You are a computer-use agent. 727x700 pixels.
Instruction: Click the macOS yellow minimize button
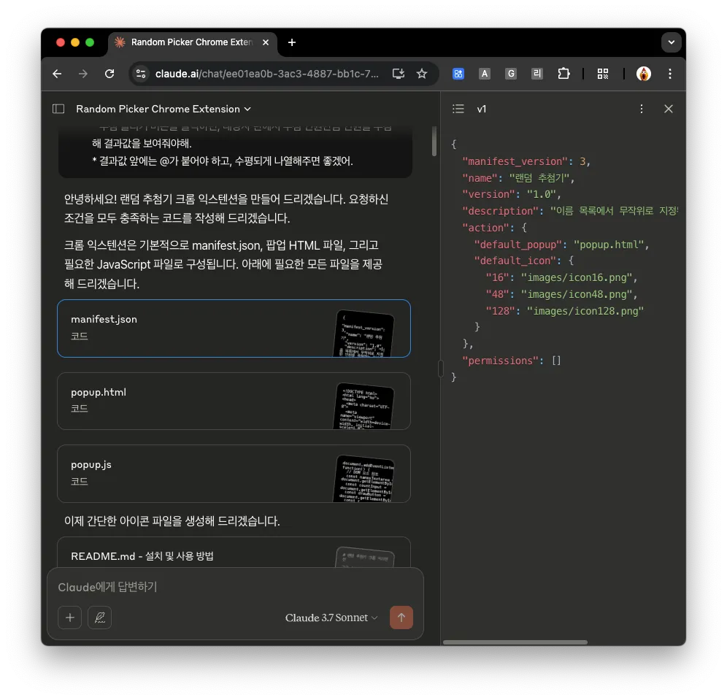pos(75,42)
